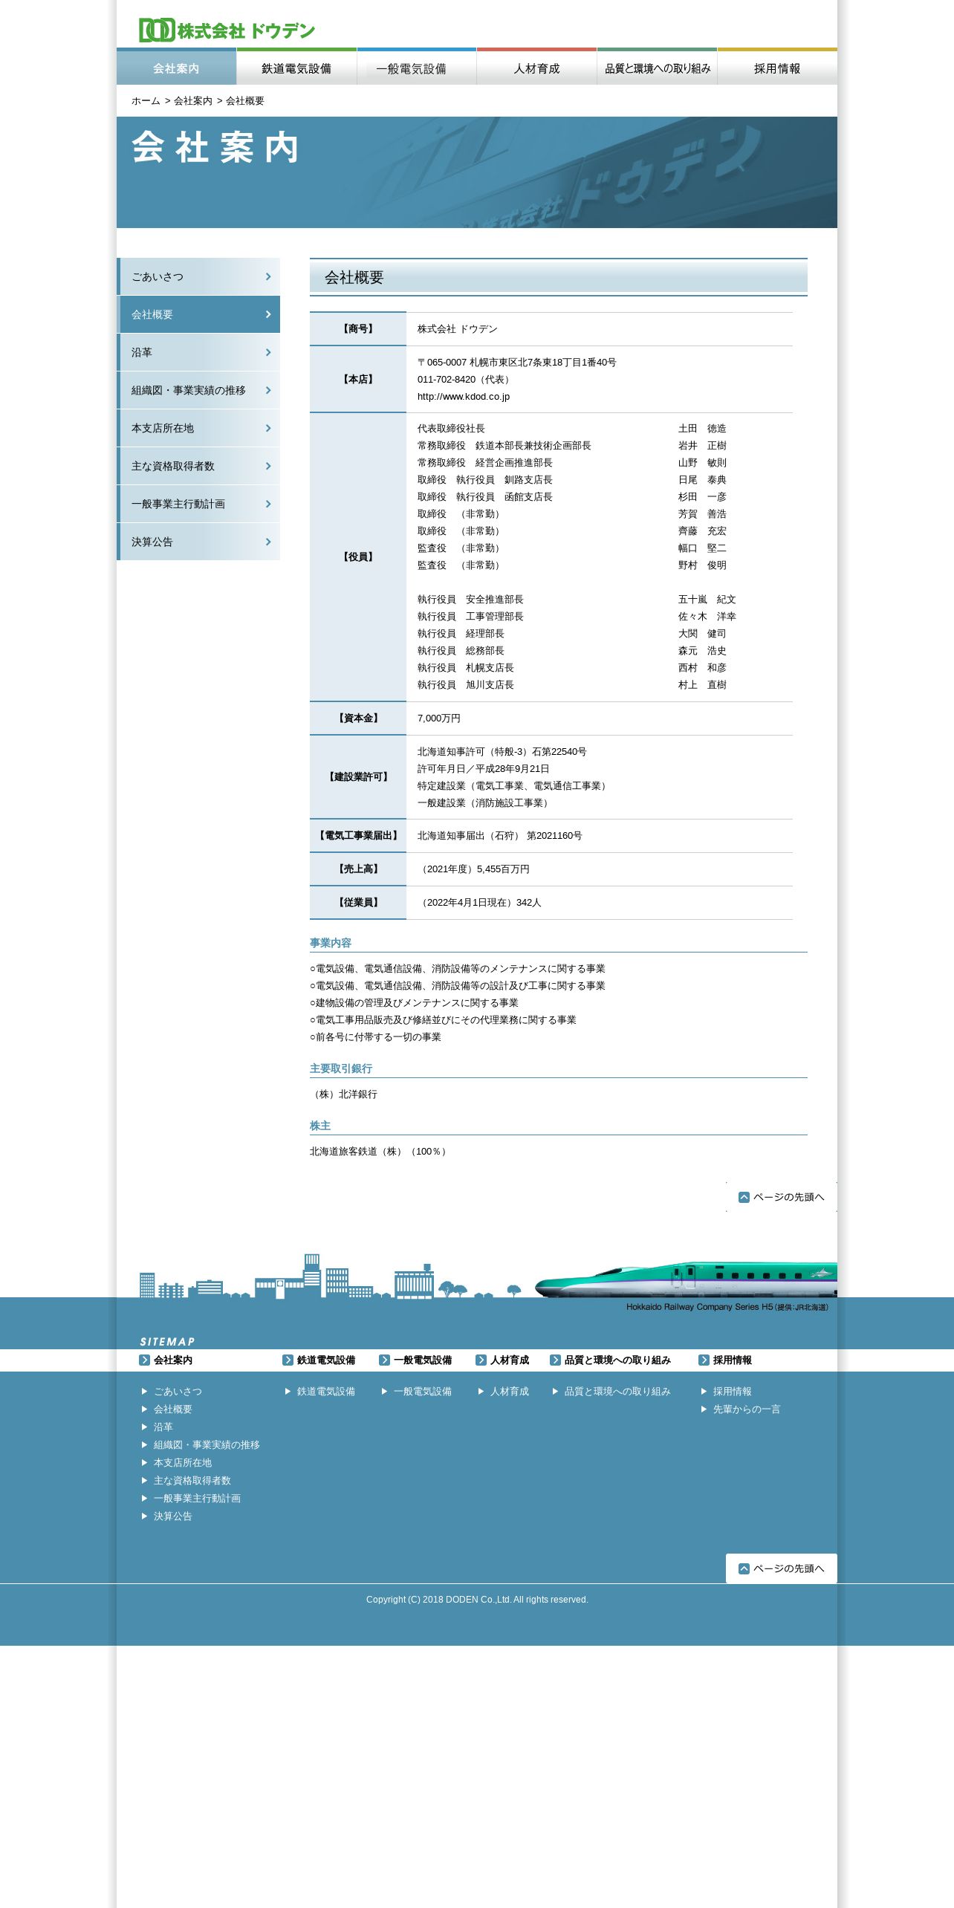The width and height of the screenshot is (954, 1908).
Task: Go to 会社案内 in the breadcrumb
Action: coord(193,101)
